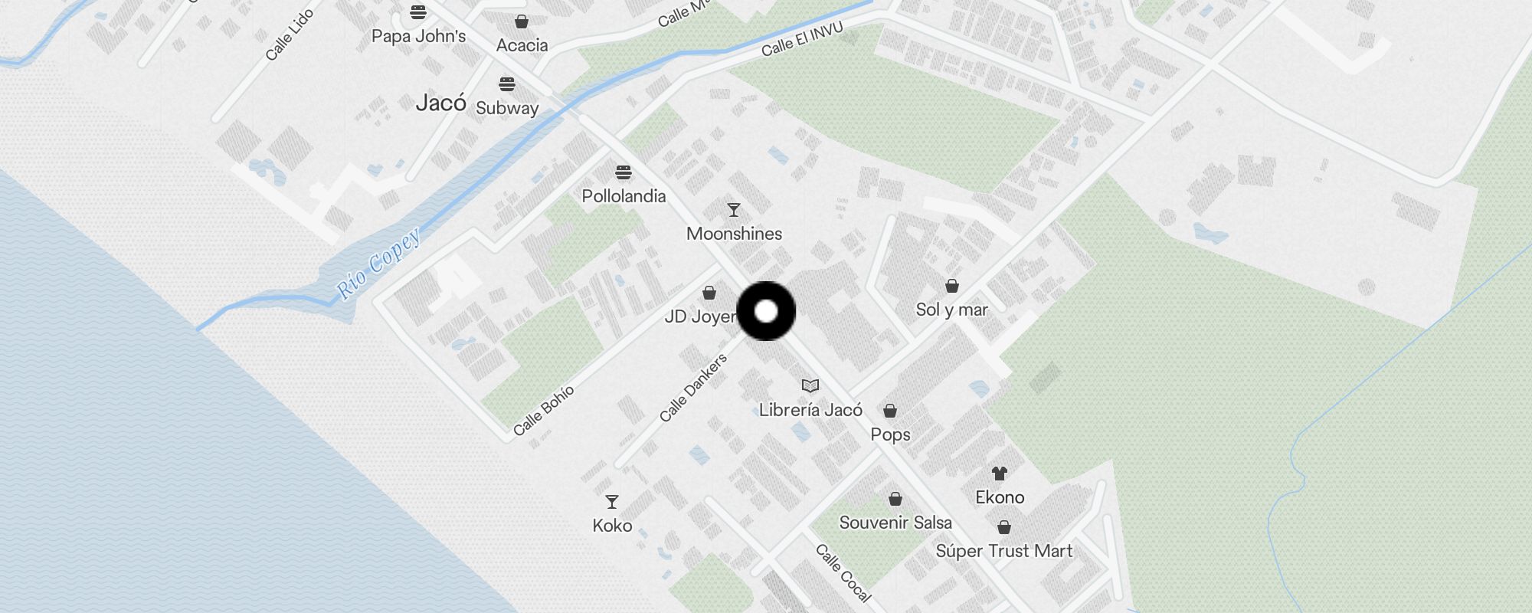Viewport: 1532px width, 613px height.
Task: Select the Jacó town label
Action: click(441, 103)
